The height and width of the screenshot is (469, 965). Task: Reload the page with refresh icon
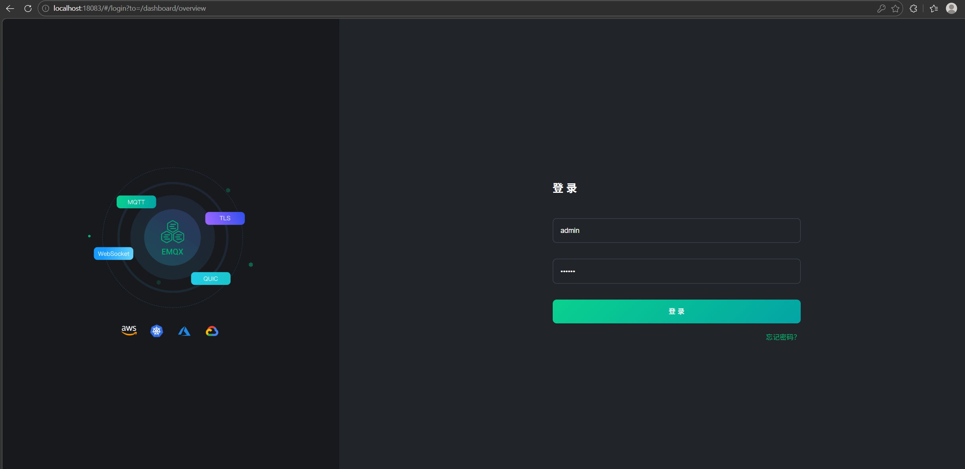[28, 8]
